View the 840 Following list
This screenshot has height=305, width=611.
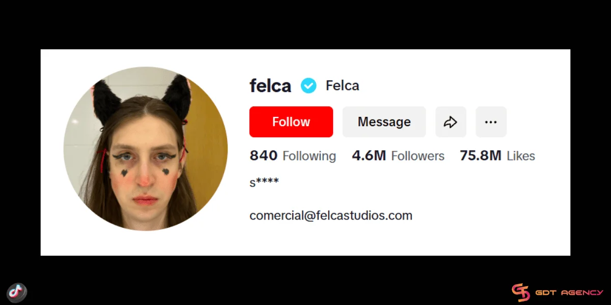pos(293,156)
